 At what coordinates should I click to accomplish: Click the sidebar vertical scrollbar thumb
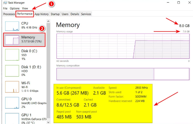pyautogui.click(x=48, y=71)
